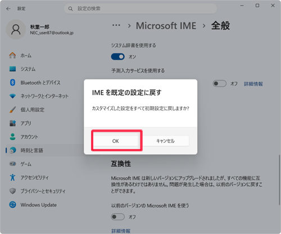The width and height of the screenshot is (281, 234).
Task: Click the Accessibility figure icon
Action: [12, 177]
